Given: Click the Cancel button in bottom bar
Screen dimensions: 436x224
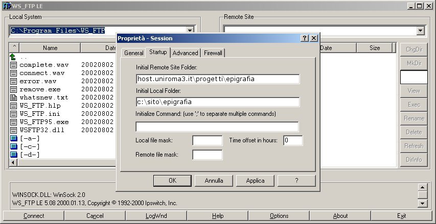Looking at the screenshot, I should tap(95, 216).
